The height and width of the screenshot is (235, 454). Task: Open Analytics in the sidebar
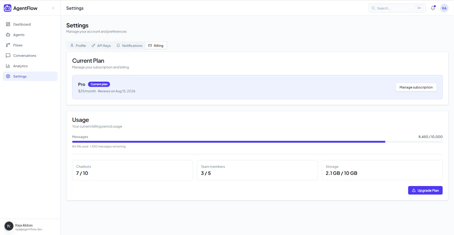(x=30, y=66)
